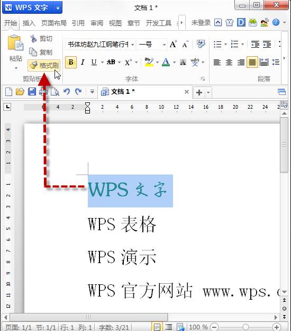Toggle Underline formatting
The image size is (291, 331).
coord(94,62)
